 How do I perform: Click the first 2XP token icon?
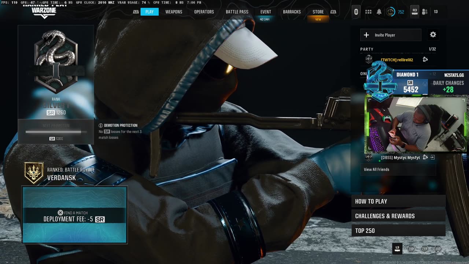pos(411,249)
